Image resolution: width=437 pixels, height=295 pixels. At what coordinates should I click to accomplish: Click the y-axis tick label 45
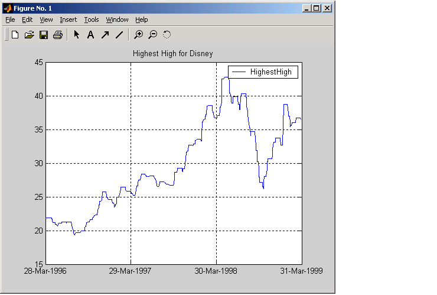[x=39, y=62]
